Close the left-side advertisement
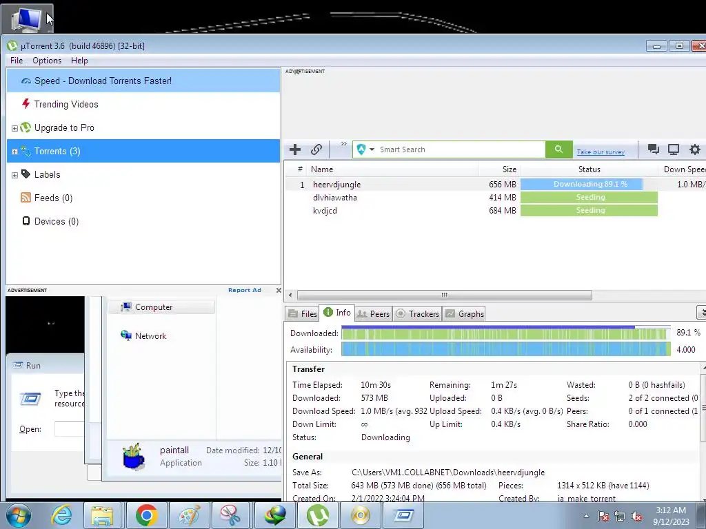The image size is (706, 529). tap(279, 290)
